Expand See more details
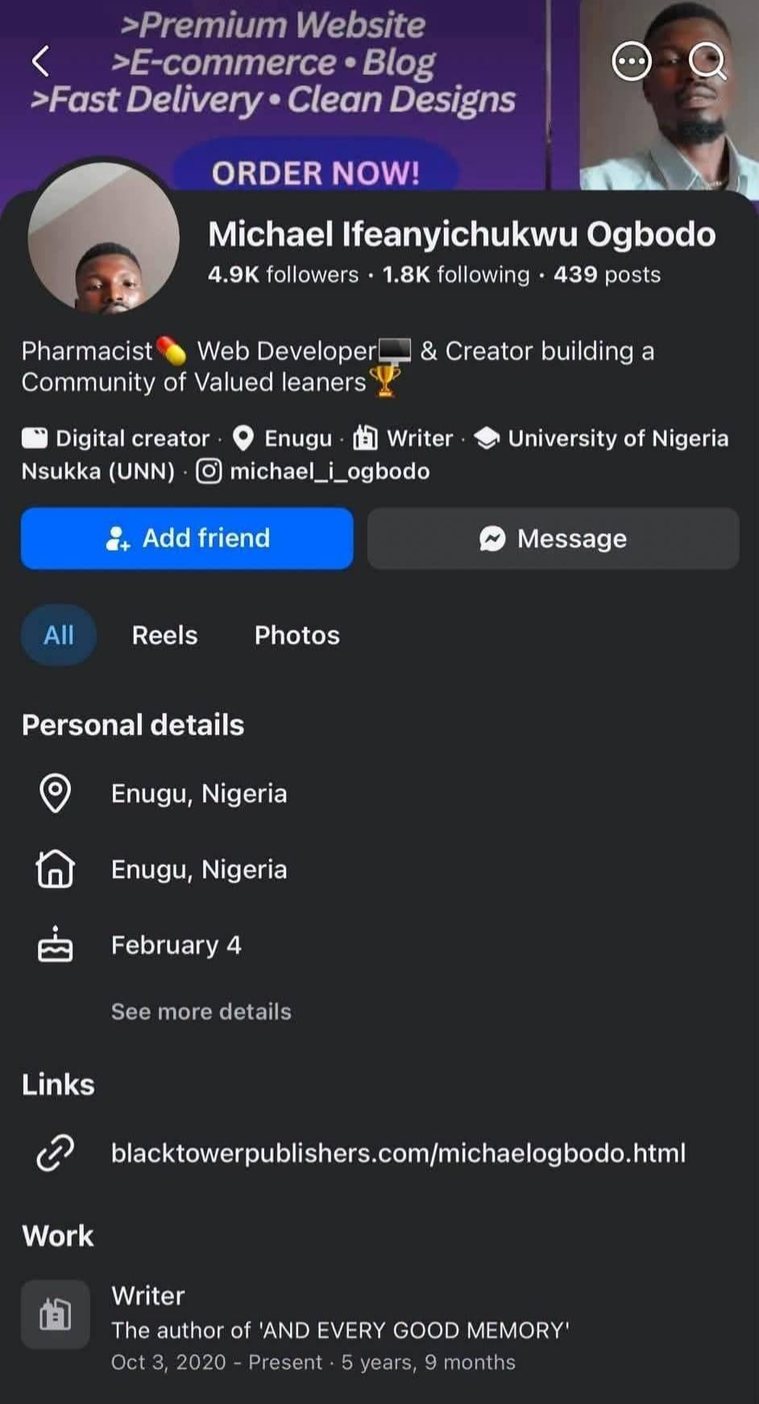The image size is (759, 1404). point(201,1012)
